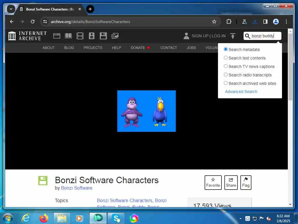
Task: Open JOBS in the navigation menu
Action: 191,48
